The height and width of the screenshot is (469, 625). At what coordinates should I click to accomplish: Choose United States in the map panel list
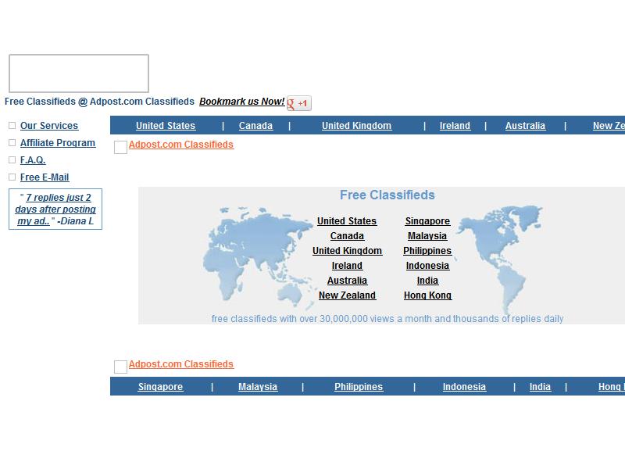coord(347,221)
